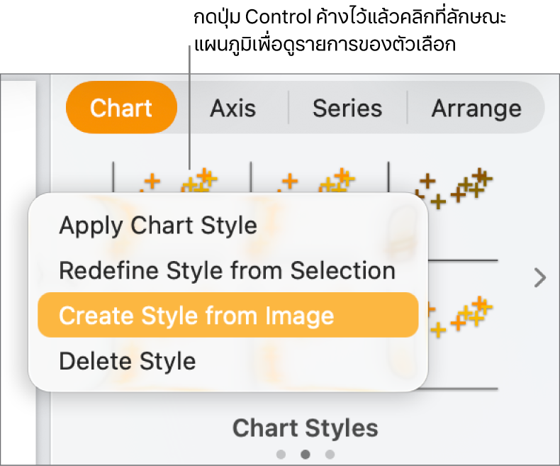Jump to the third chart styles page dot
This screenshot has height=466, width=560.
tap(330, 454)
